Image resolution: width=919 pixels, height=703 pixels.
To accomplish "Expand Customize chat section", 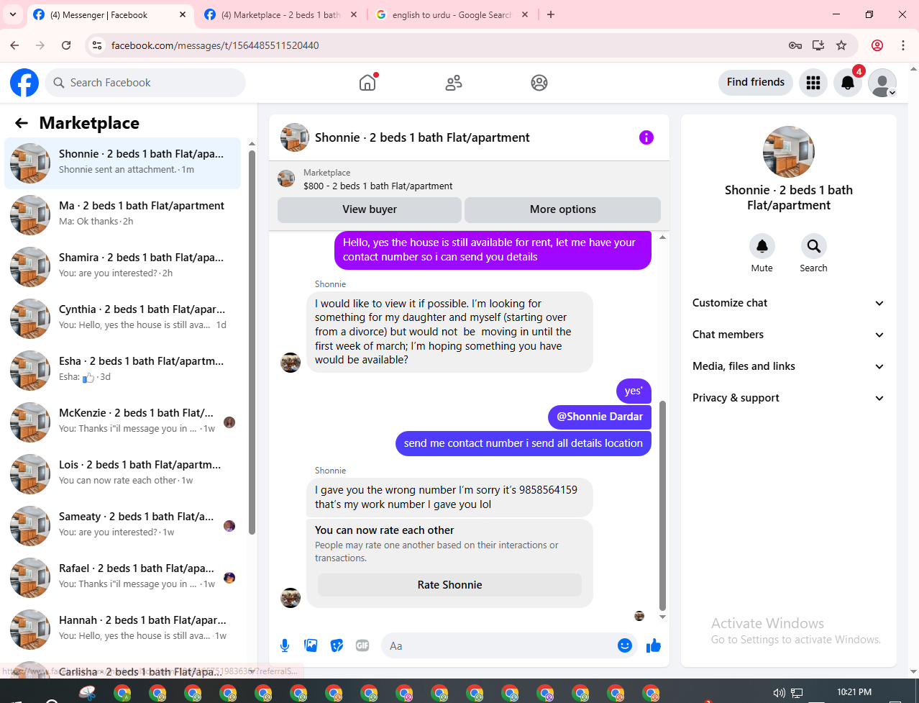I will click(789, 303).
